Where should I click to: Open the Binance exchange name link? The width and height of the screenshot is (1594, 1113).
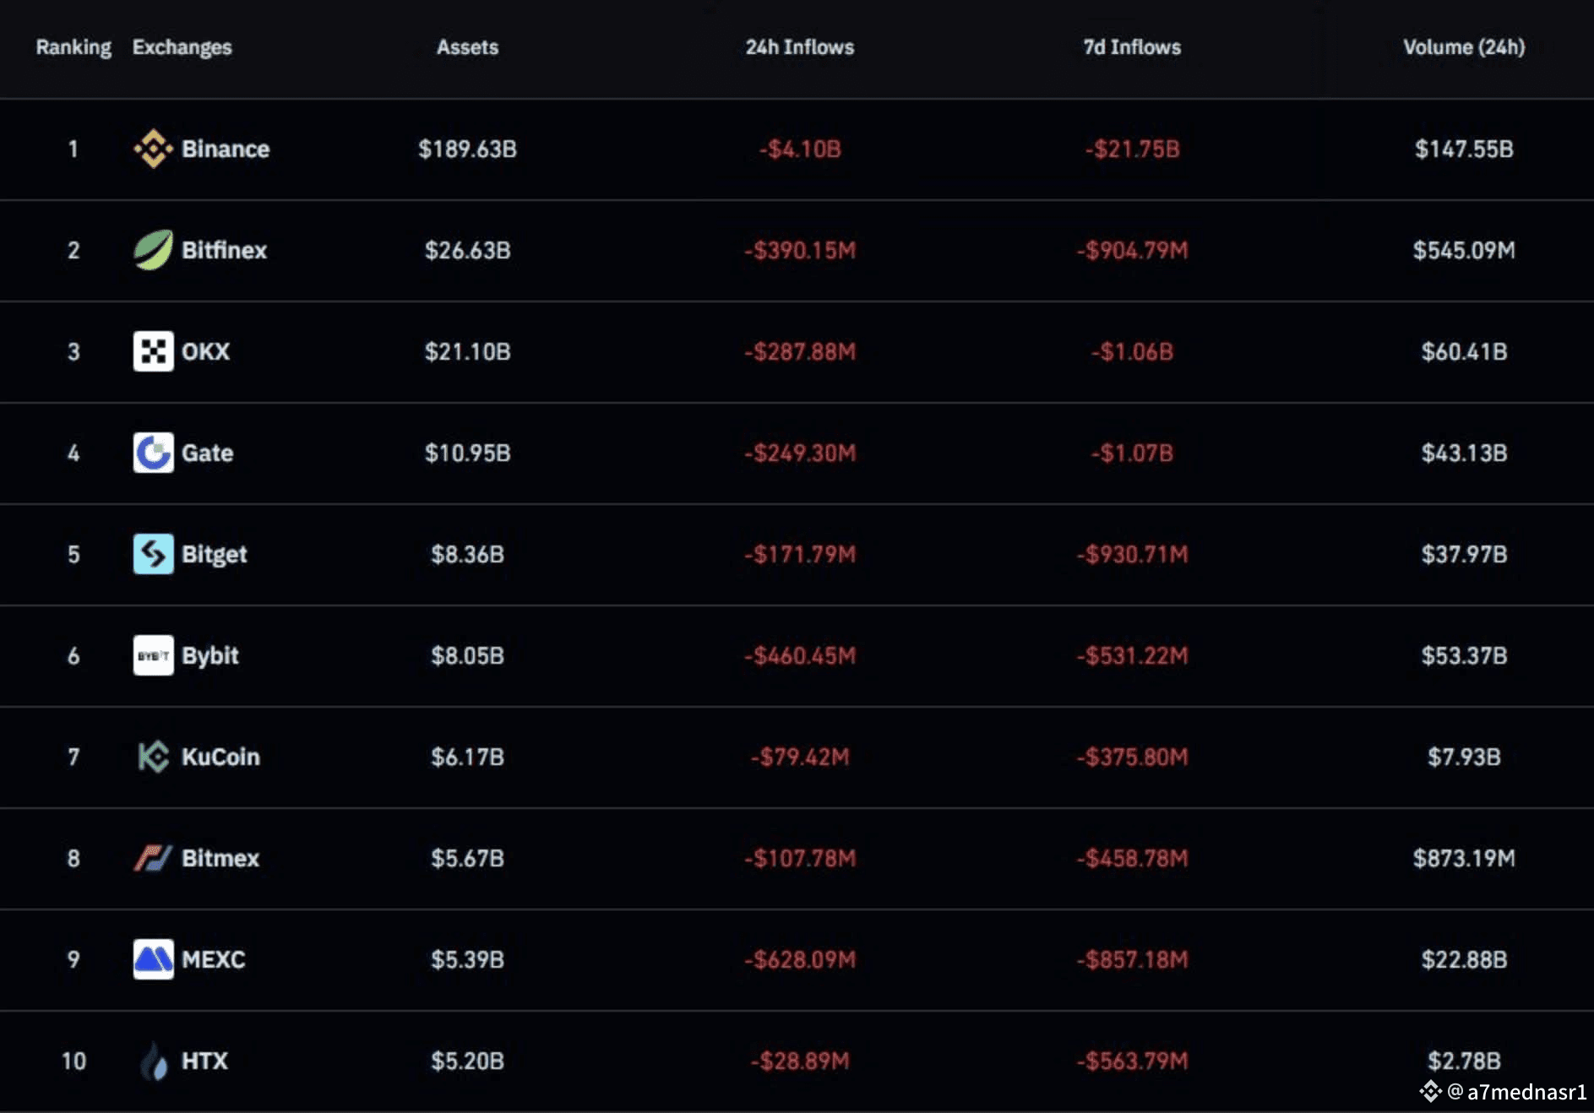click(x=226, y=149)
